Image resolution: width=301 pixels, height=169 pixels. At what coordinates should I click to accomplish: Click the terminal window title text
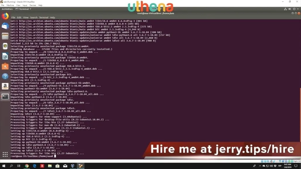tap(155, 13)
